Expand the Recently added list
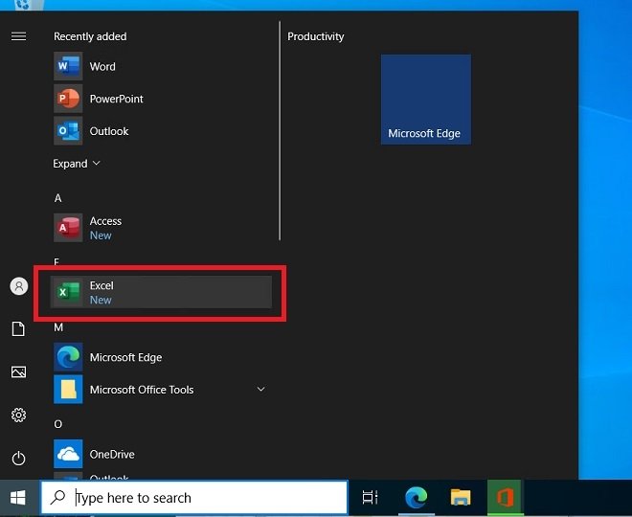Image resolution: width=632 pixels, height=517 pixels. coord(77,164)
